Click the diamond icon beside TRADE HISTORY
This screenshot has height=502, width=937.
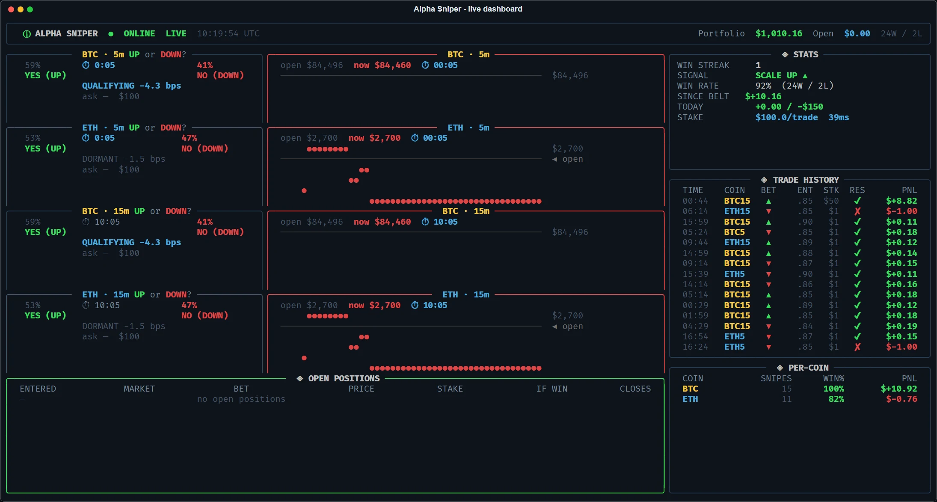point(764,180)
